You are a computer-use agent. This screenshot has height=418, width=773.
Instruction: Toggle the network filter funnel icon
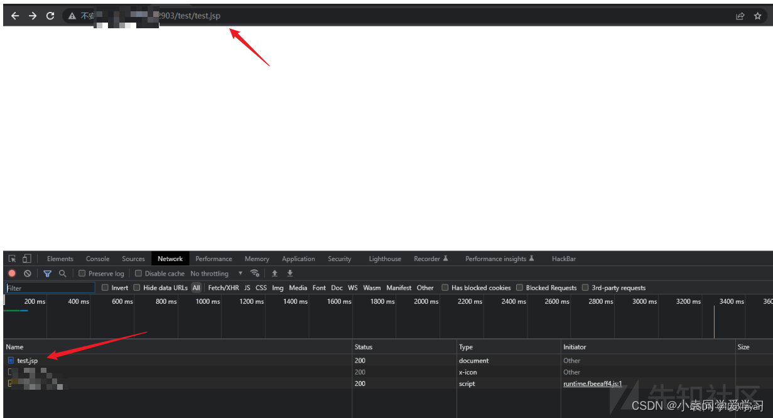tap(47, 274)
